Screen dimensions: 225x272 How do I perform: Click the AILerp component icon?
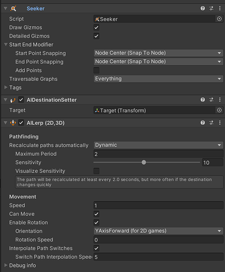click(x=13, y=123)
